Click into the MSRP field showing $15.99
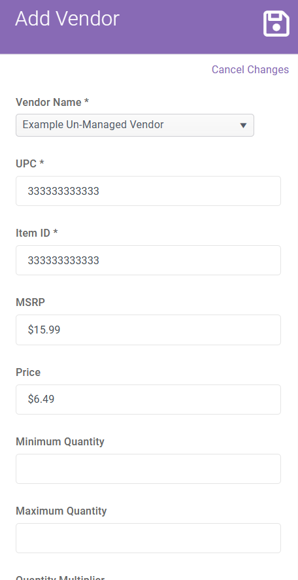This screenshot has width=298, height=580. coord(148,330)
